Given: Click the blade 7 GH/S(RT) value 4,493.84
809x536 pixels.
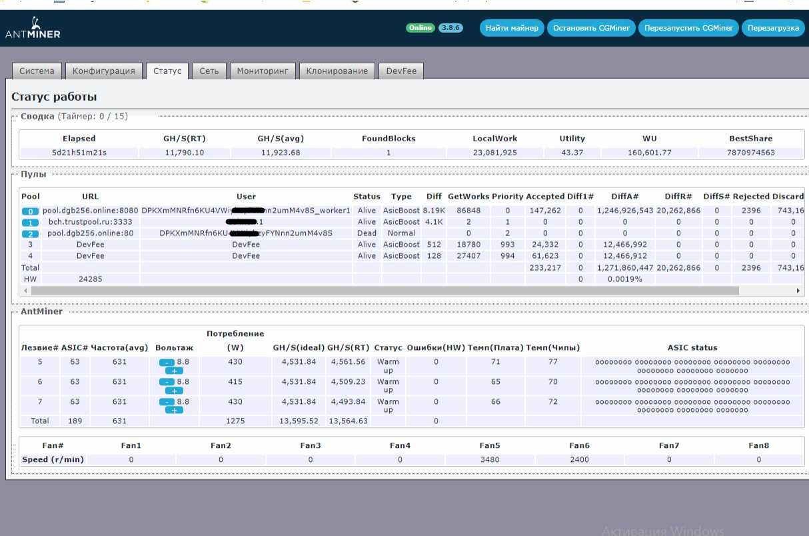Looking at the screenshot, I should 348,402.
